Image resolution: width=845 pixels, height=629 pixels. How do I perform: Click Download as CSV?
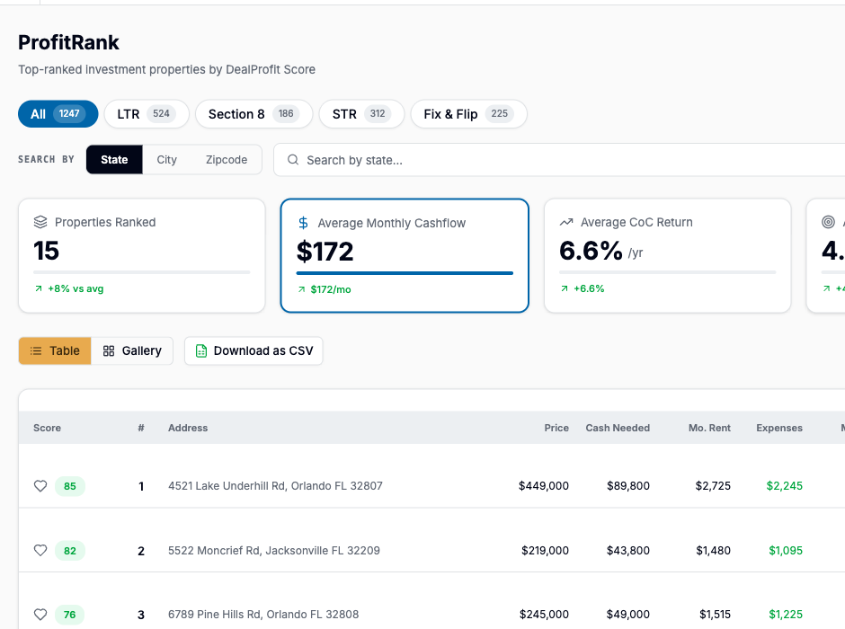click(x=253, y=350)
